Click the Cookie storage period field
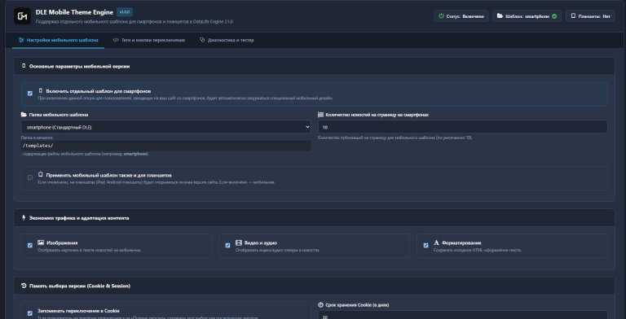This screenshot has width=626, height=319. pos(463,315)
